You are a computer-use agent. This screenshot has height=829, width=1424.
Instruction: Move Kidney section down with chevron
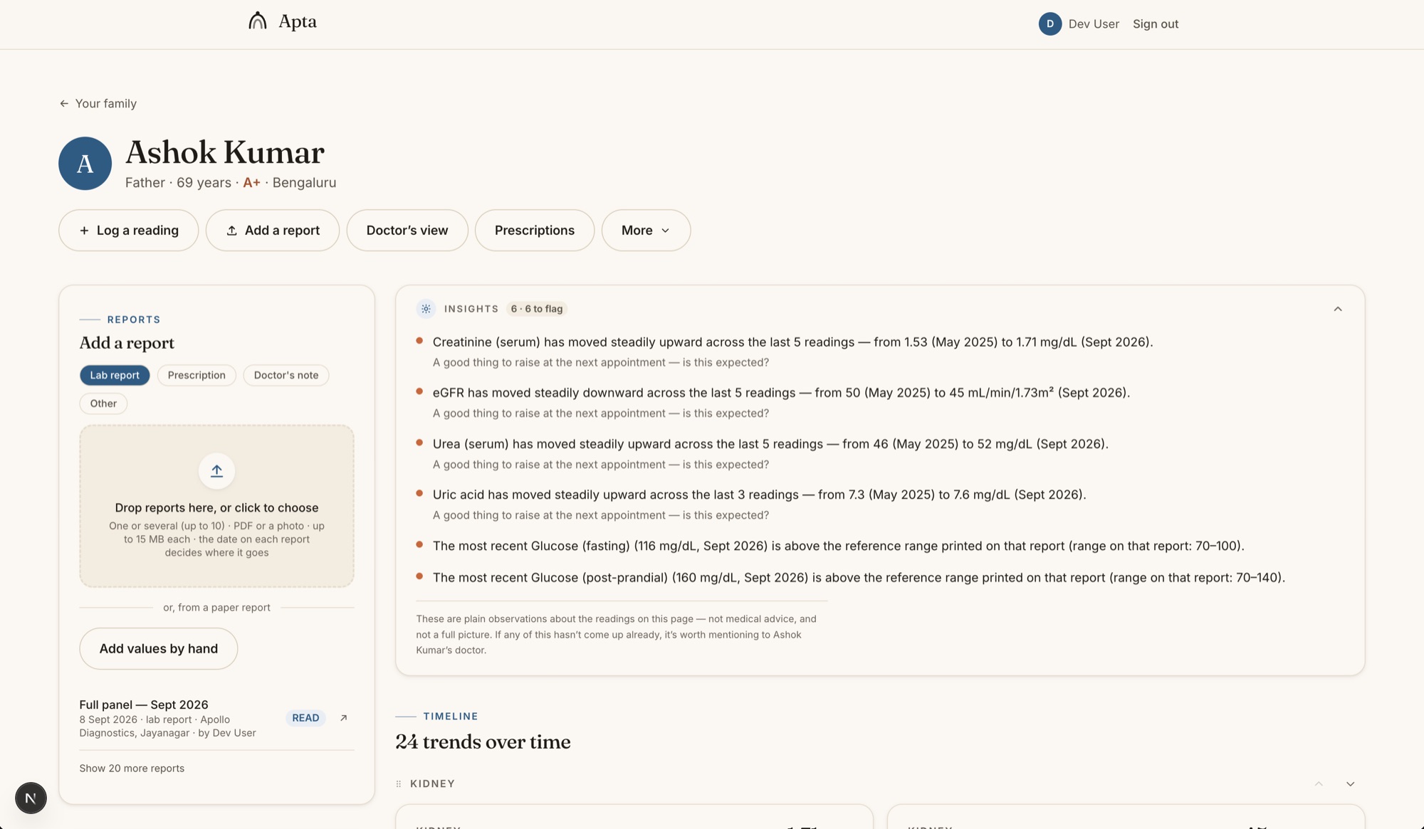1350,783
